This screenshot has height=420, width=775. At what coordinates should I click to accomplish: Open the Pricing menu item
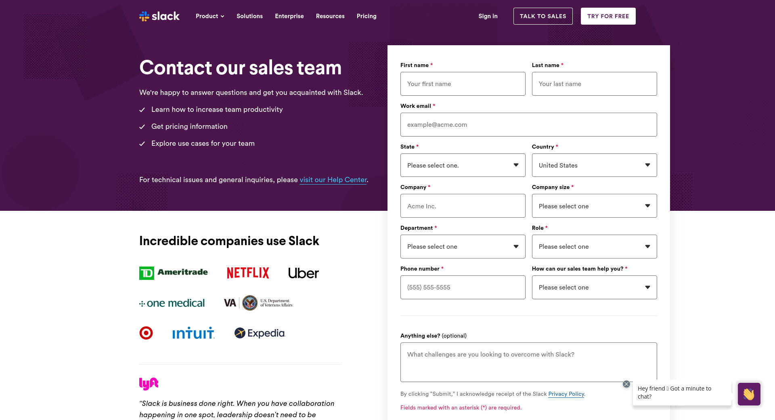pos(366,16)
